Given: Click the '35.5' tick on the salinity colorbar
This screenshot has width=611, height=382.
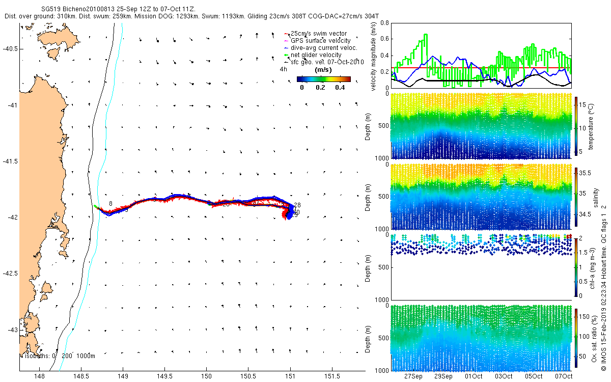Looking at the screenshot, I should [x=586, y=174].
